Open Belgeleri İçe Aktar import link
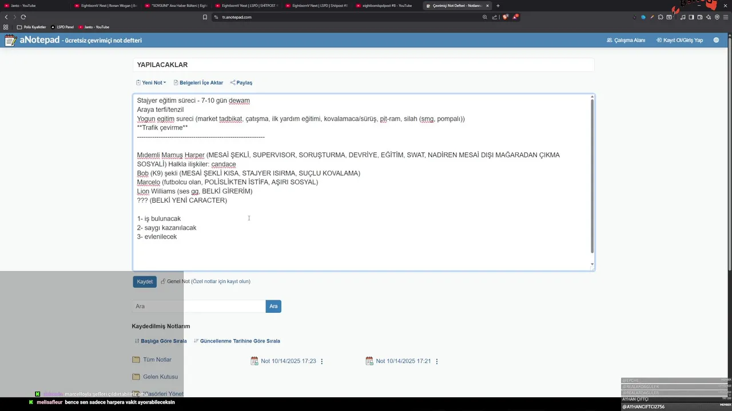The image size is (732, 411). (x=198, y=83)
